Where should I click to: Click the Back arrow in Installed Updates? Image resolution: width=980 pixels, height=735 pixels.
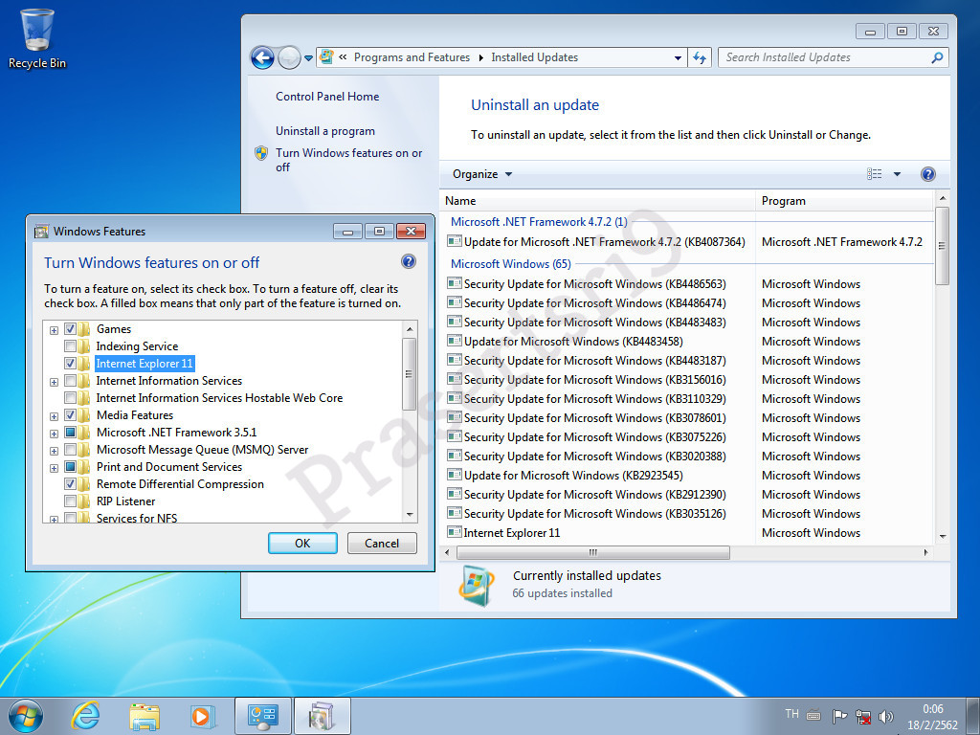(x=262, y=58)
